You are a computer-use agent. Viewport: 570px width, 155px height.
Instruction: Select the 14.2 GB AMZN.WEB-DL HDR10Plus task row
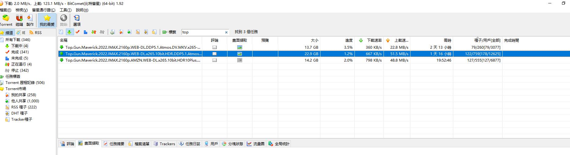point(314,60)
